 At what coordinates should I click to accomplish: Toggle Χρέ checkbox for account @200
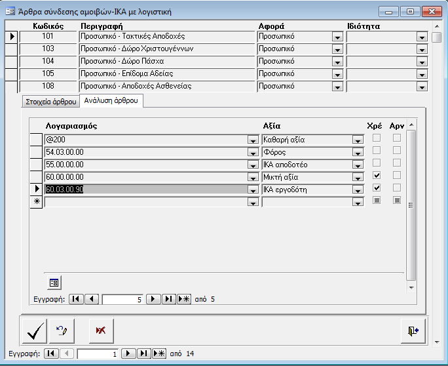376,139
